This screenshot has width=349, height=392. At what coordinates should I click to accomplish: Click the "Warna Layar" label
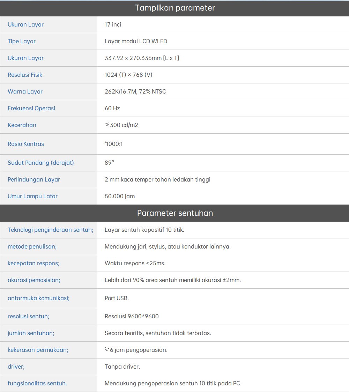coord(25,91)
